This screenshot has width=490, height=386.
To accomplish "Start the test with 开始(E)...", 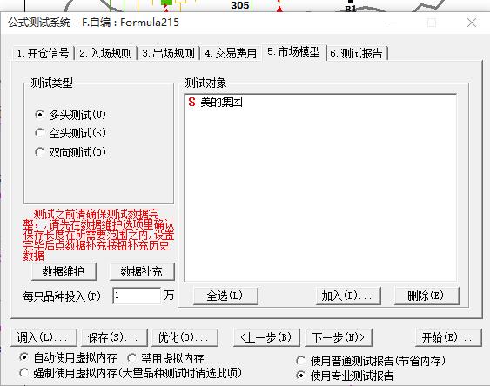I will (448, 337).
